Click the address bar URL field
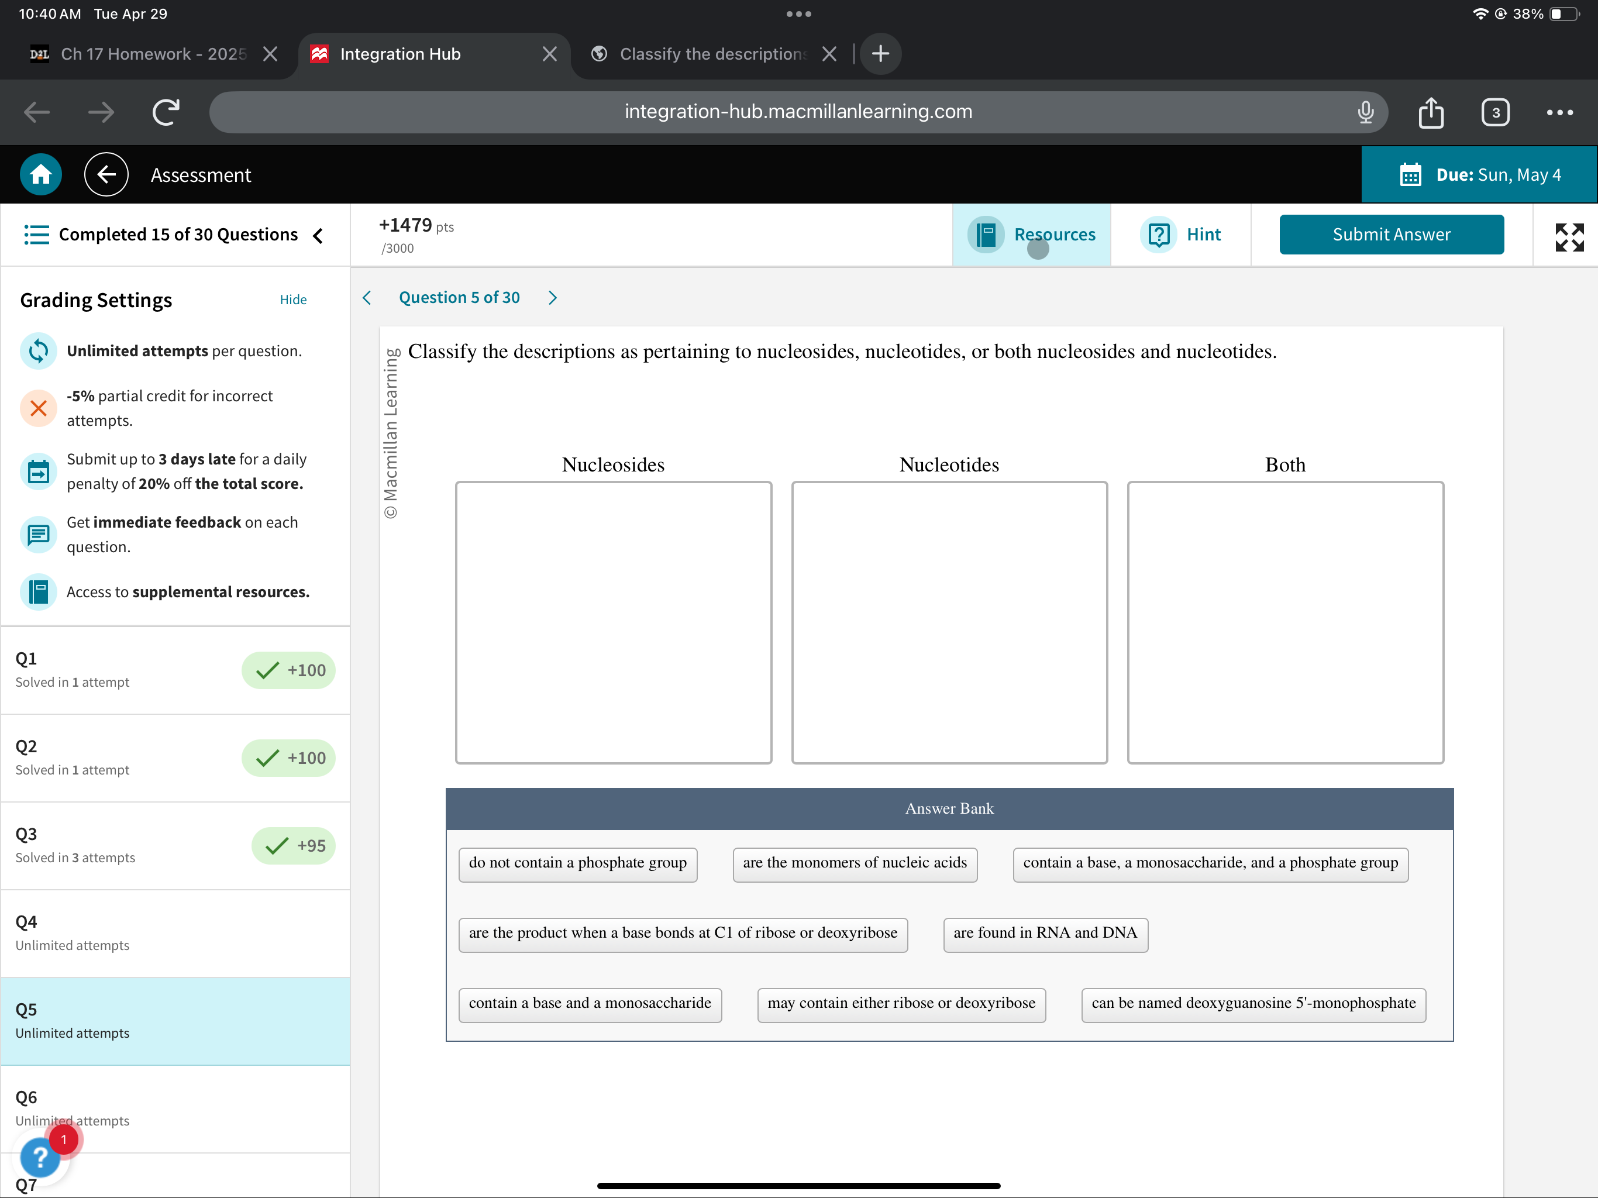Screen dimensions: 1598x1198 click(798, 112)
